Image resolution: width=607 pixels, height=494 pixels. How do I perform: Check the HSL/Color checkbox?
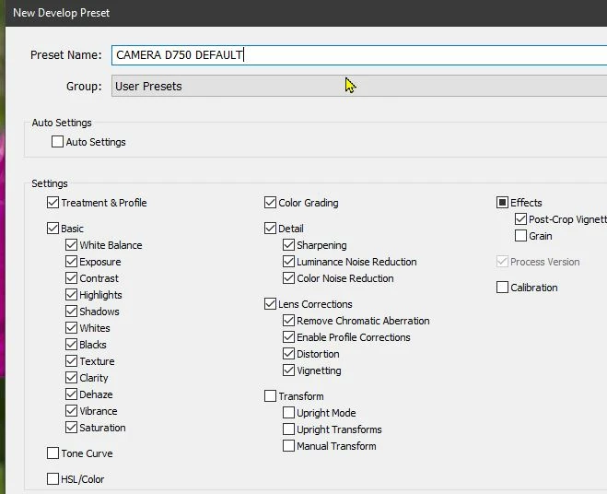(53, 479)
